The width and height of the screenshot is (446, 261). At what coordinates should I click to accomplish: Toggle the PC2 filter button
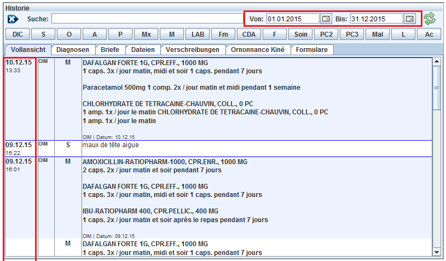[326, 34]
